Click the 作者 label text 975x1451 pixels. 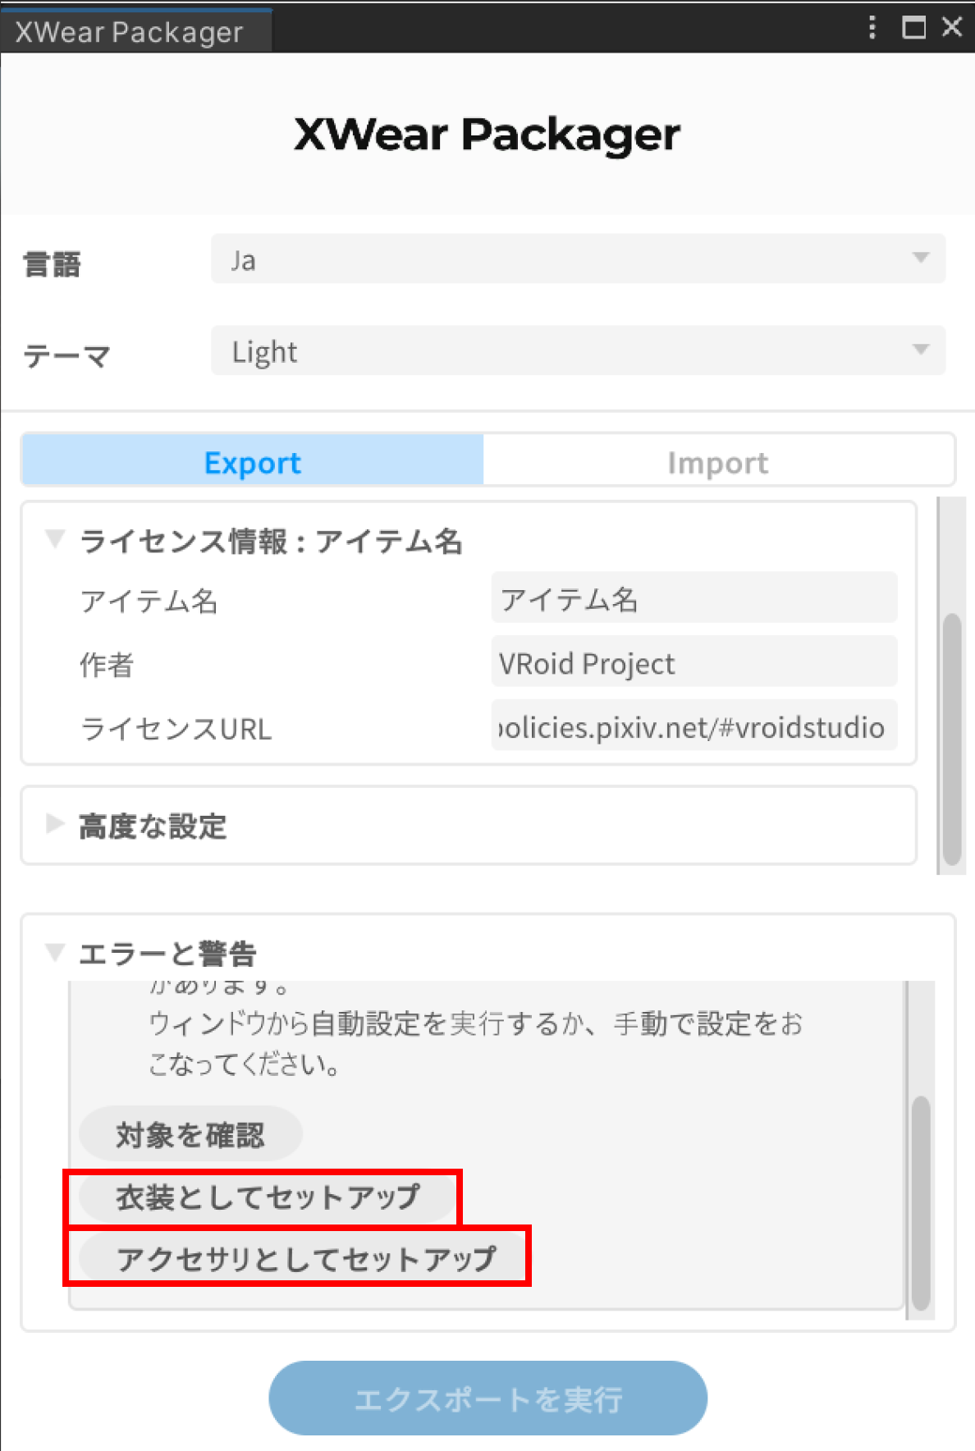tap(107, 664)
